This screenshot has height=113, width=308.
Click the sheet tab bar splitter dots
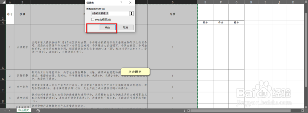coord(184,111)
